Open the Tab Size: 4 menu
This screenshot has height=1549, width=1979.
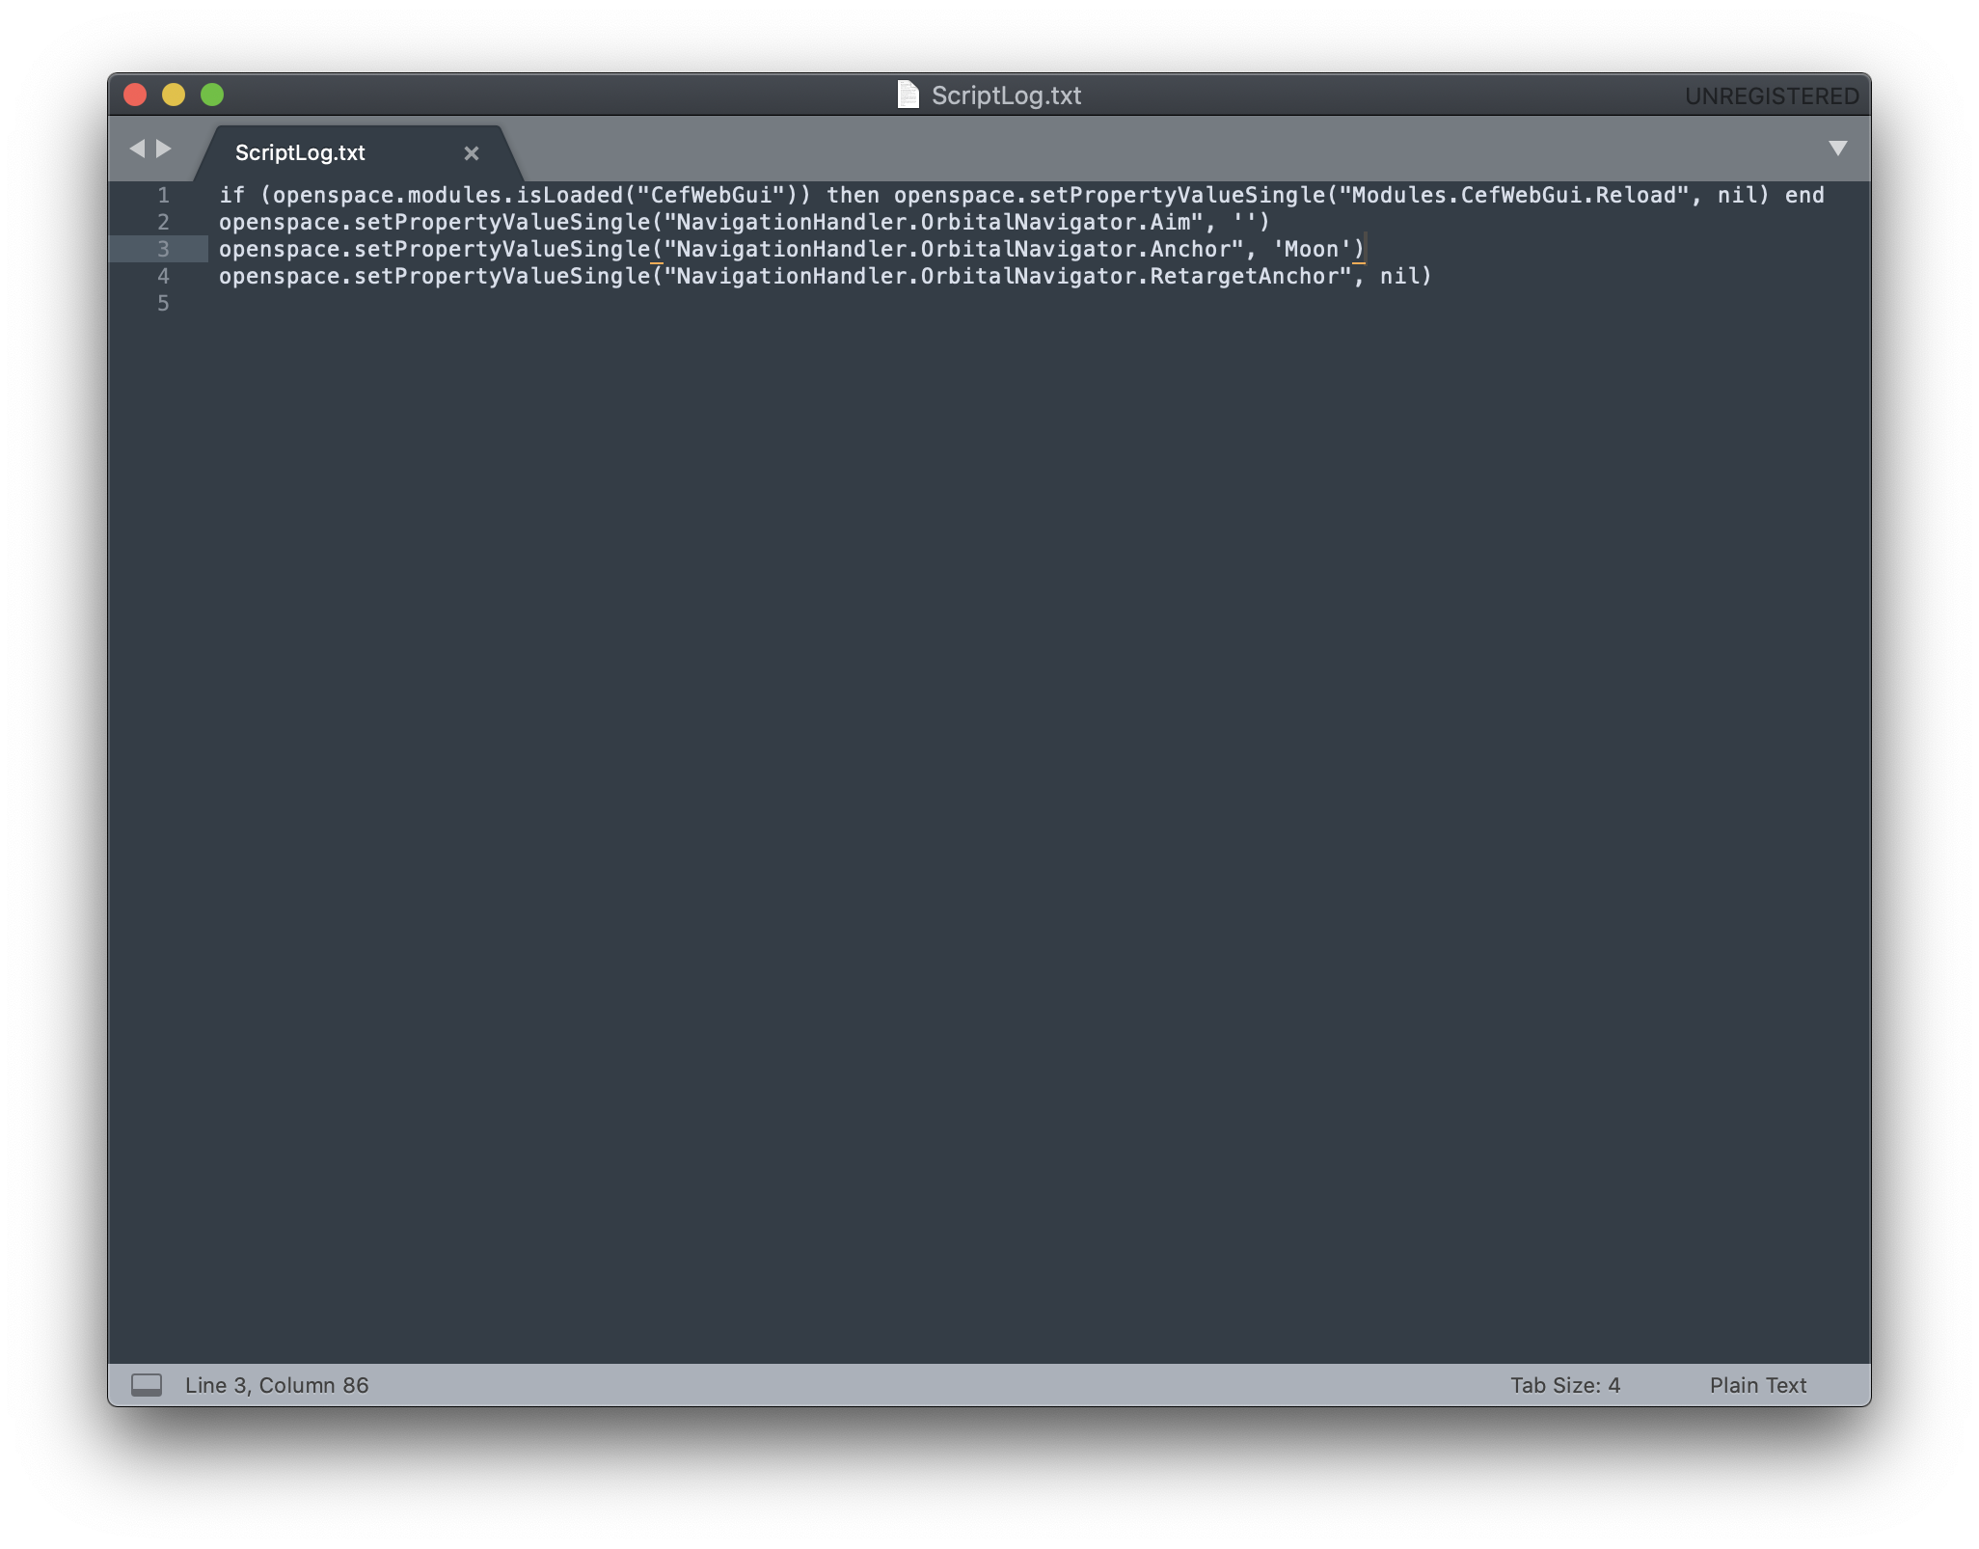click(x=1564, y=1385)
